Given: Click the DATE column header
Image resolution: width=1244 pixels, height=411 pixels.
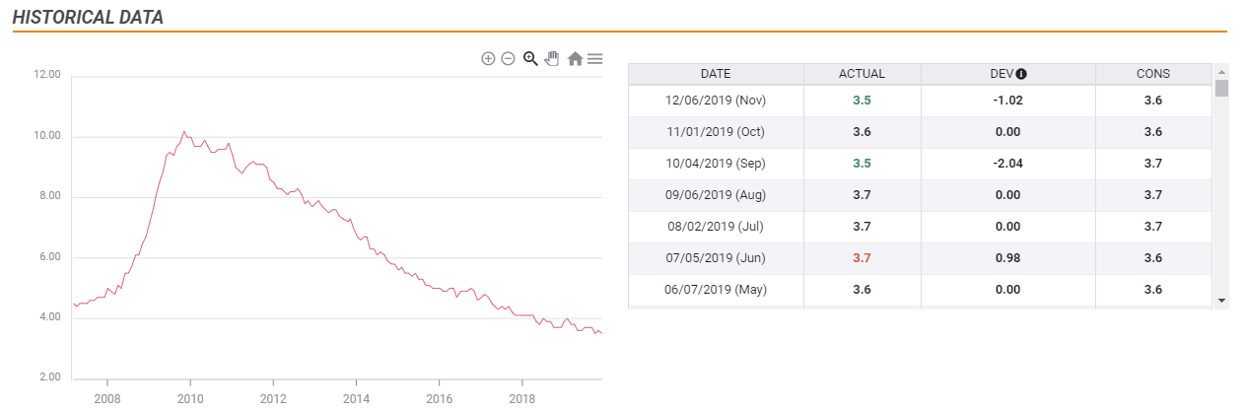Looking at the screenshot, I should pos(716,74).
